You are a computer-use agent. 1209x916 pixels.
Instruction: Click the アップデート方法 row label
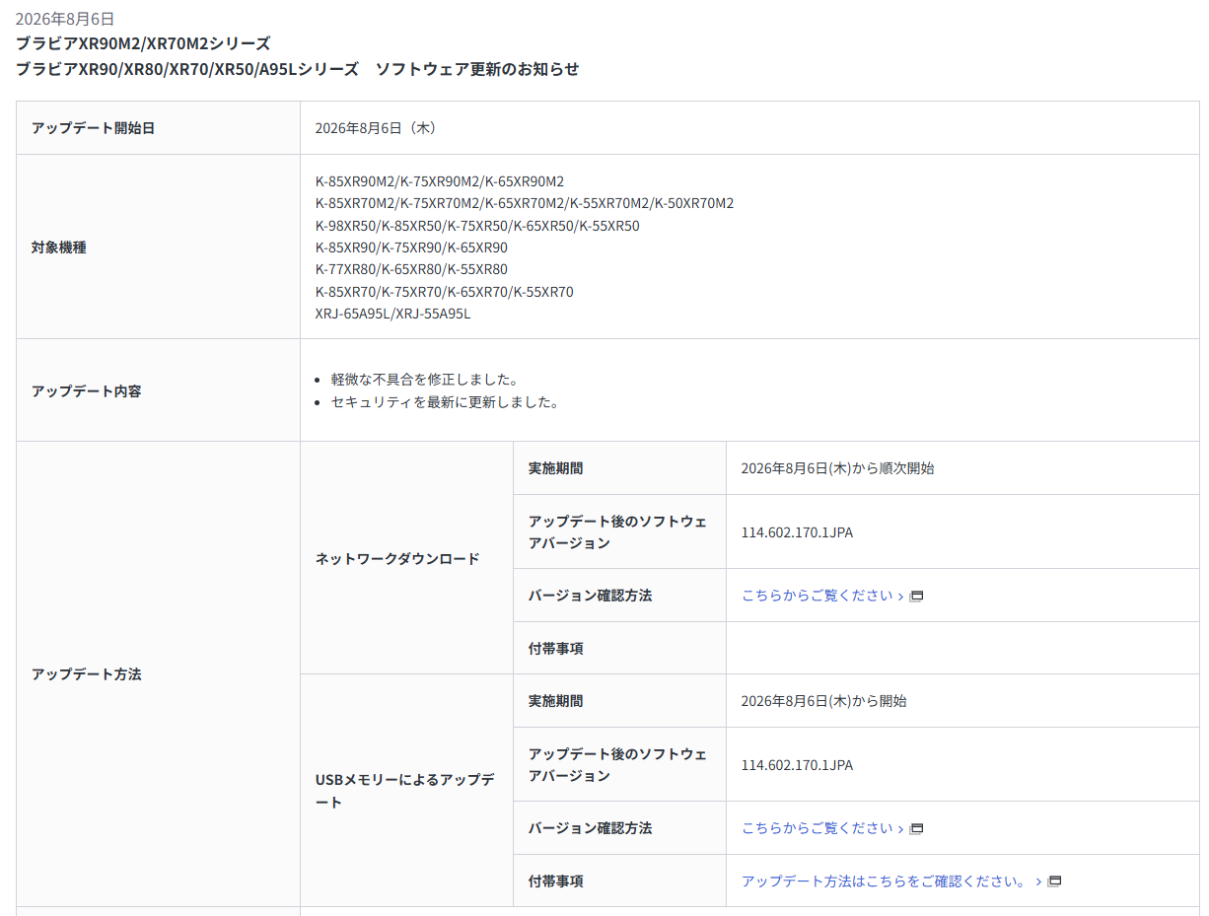pos(87,674)
